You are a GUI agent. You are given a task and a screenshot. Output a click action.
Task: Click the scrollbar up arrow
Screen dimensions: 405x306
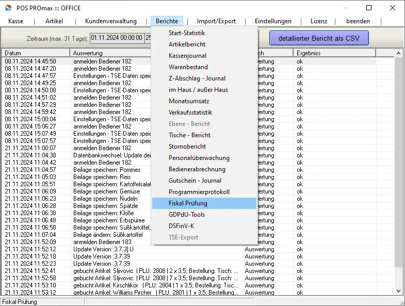click(x=398, y=53)
